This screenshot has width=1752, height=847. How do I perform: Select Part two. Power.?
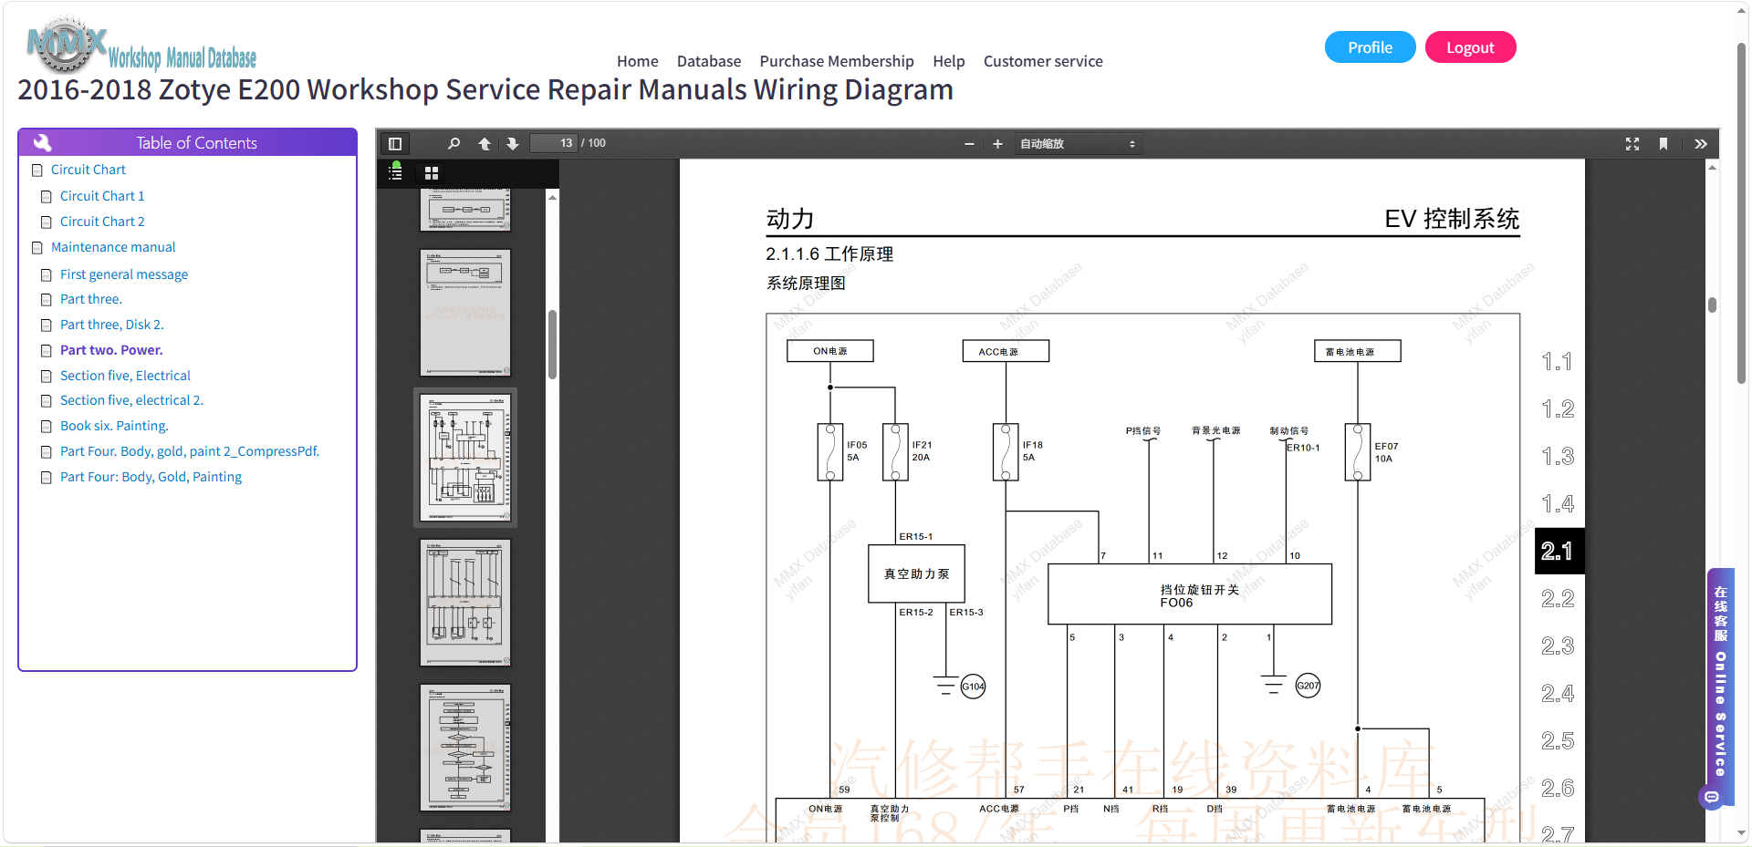pos(111,350)
